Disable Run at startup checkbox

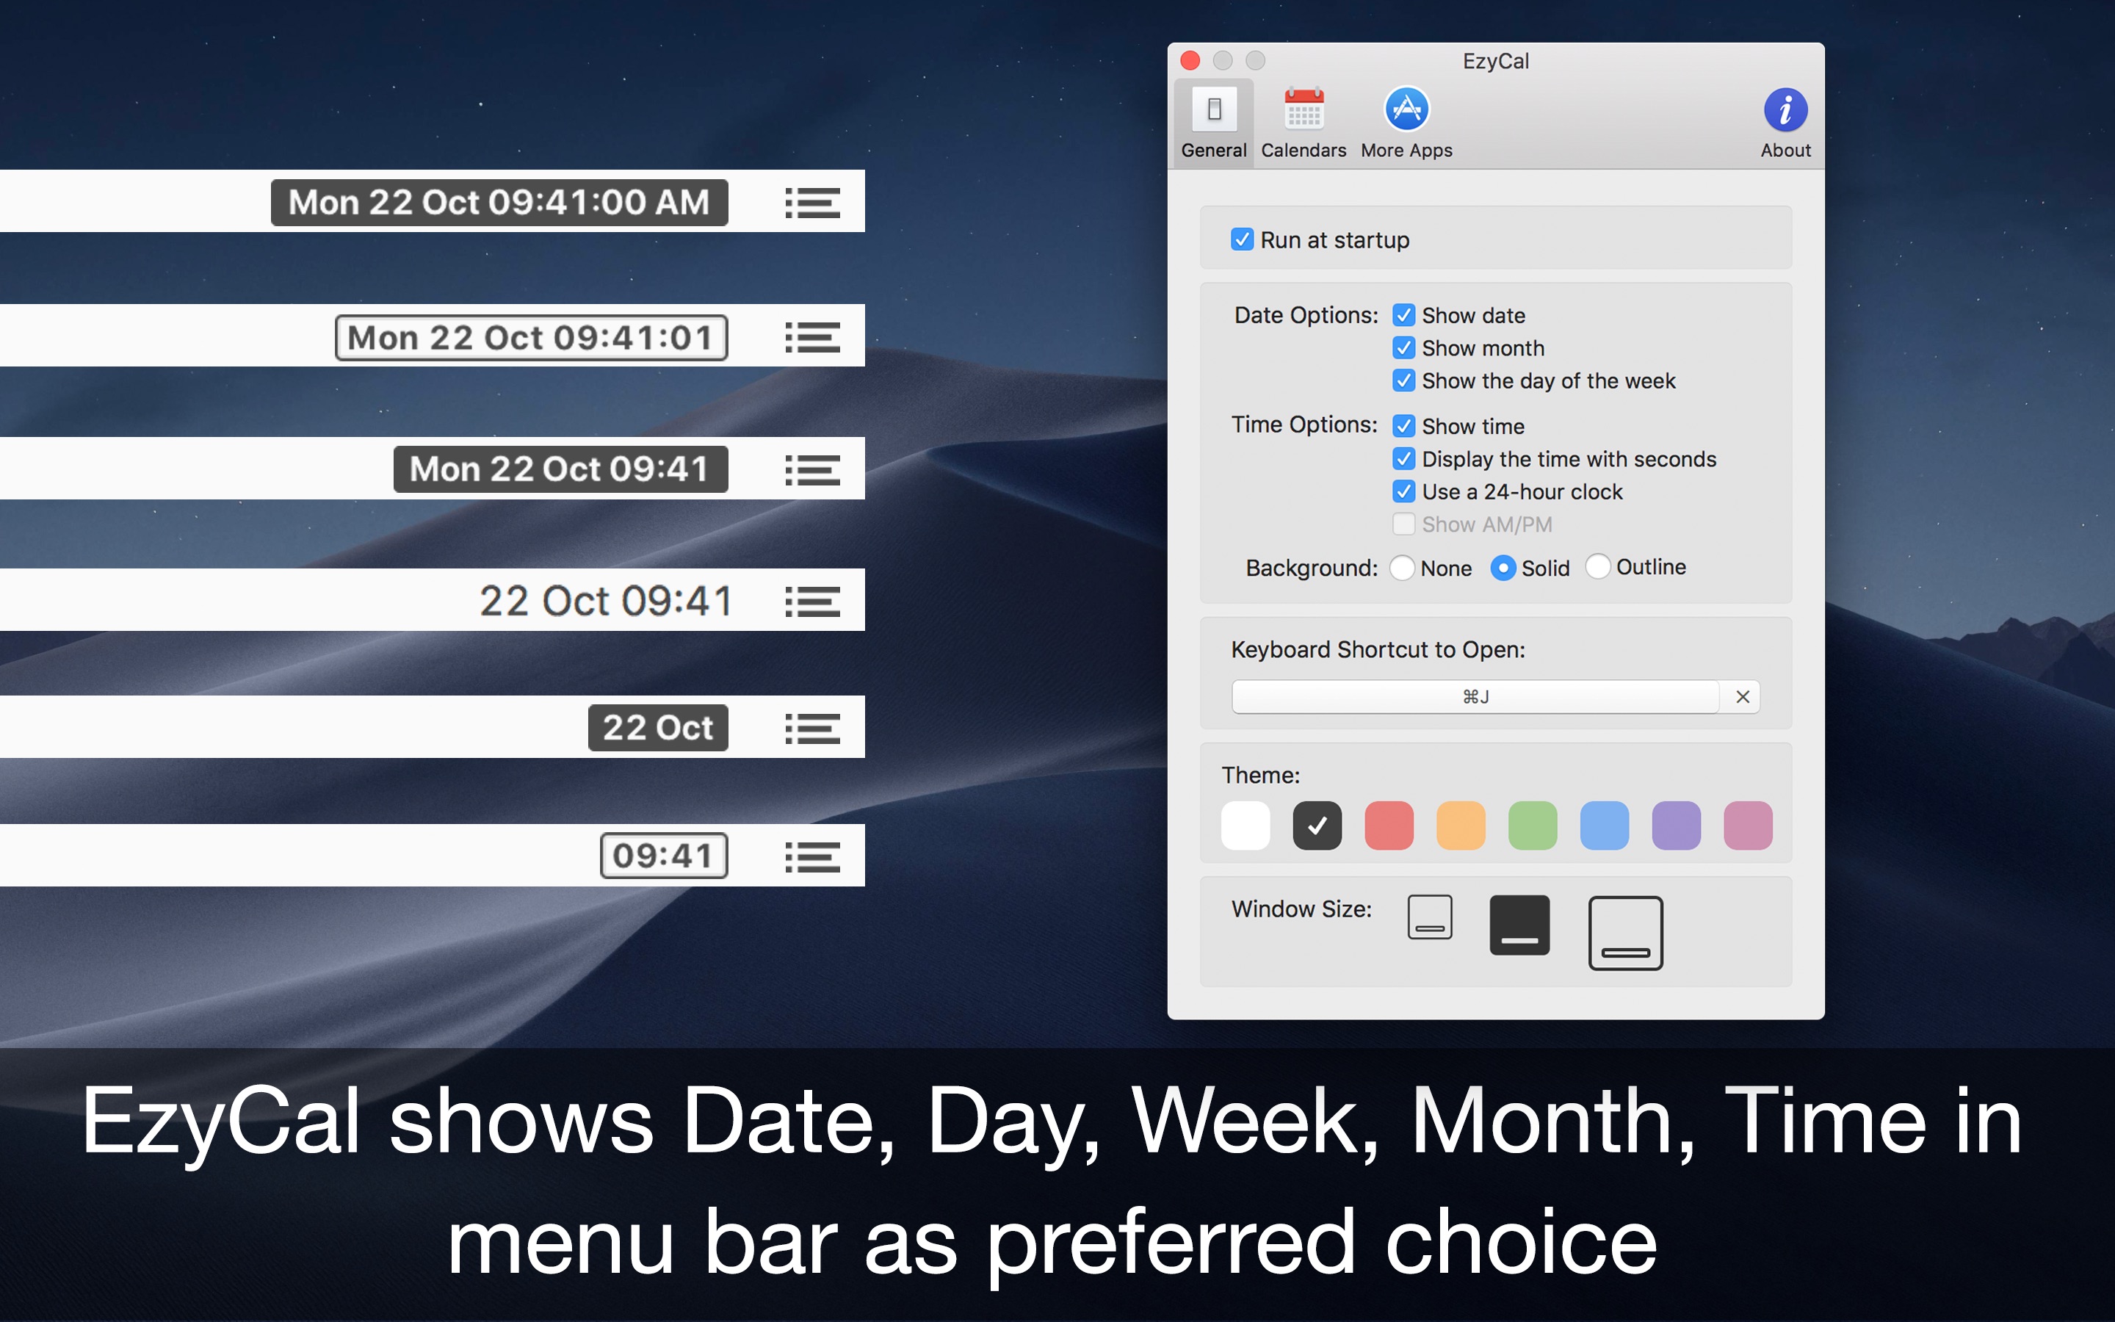point(1242,239)
